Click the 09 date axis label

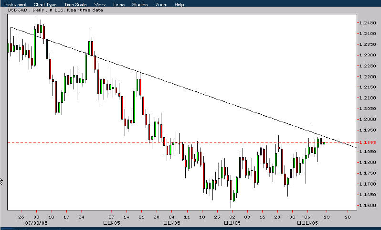coord(247,217)
